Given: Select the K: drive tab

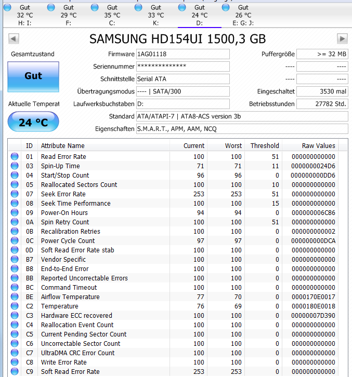Looking at the screenshot, I should (156, 15).
